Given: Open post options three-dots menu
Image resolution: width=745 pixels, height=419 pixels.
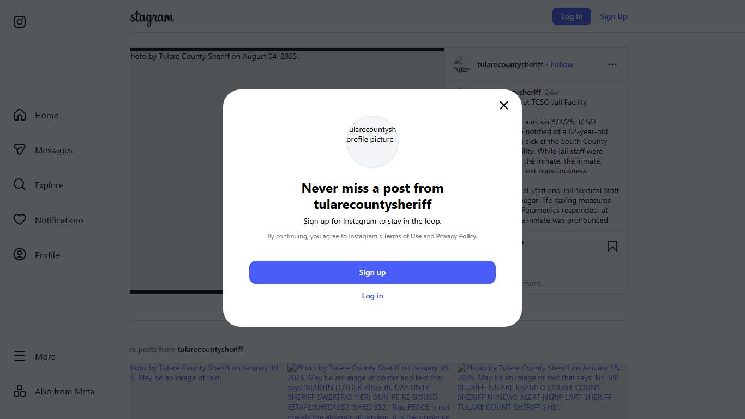Looking at the screenshot, I should pyautogui.click(x=612, y=64).
